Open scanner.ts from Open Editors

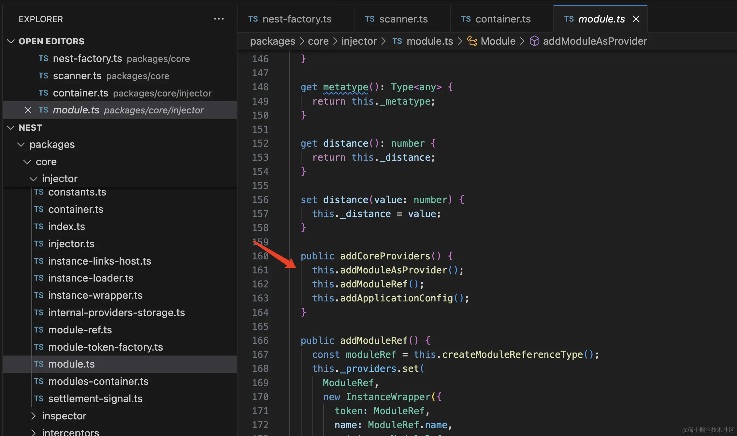coord(120,76)
